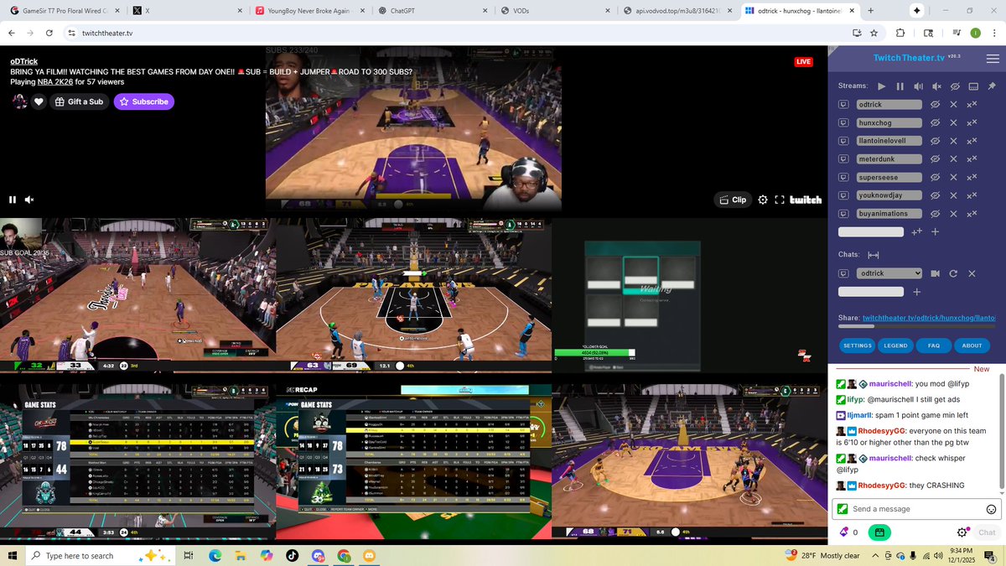Remove the buyanimations stream with its X
Screen dimensions: 1006x566
coord(953,214)
